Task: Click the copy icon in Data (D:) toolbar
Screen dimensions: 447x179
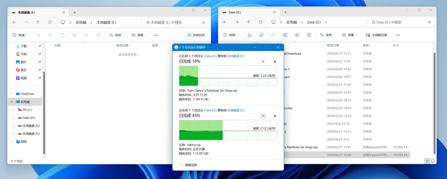Action: pyautogui.click(x=261, y=35)
